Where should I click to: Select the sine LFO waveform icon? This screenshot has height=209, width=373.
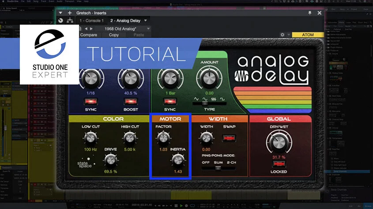[x=205, y=99]
